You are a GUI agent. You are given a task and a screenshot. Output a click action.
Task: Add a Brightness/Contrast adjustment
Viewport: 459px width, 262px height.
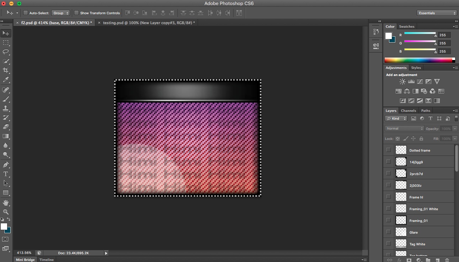tap(402, 81)
